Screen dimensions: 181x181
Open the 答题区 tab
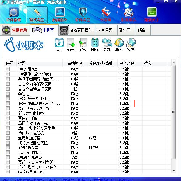(x=126, y=30)
